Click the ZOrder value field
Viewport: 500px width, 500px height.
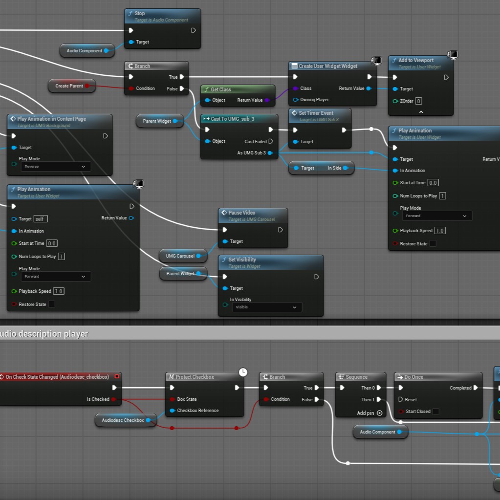(x=419, y=101)
